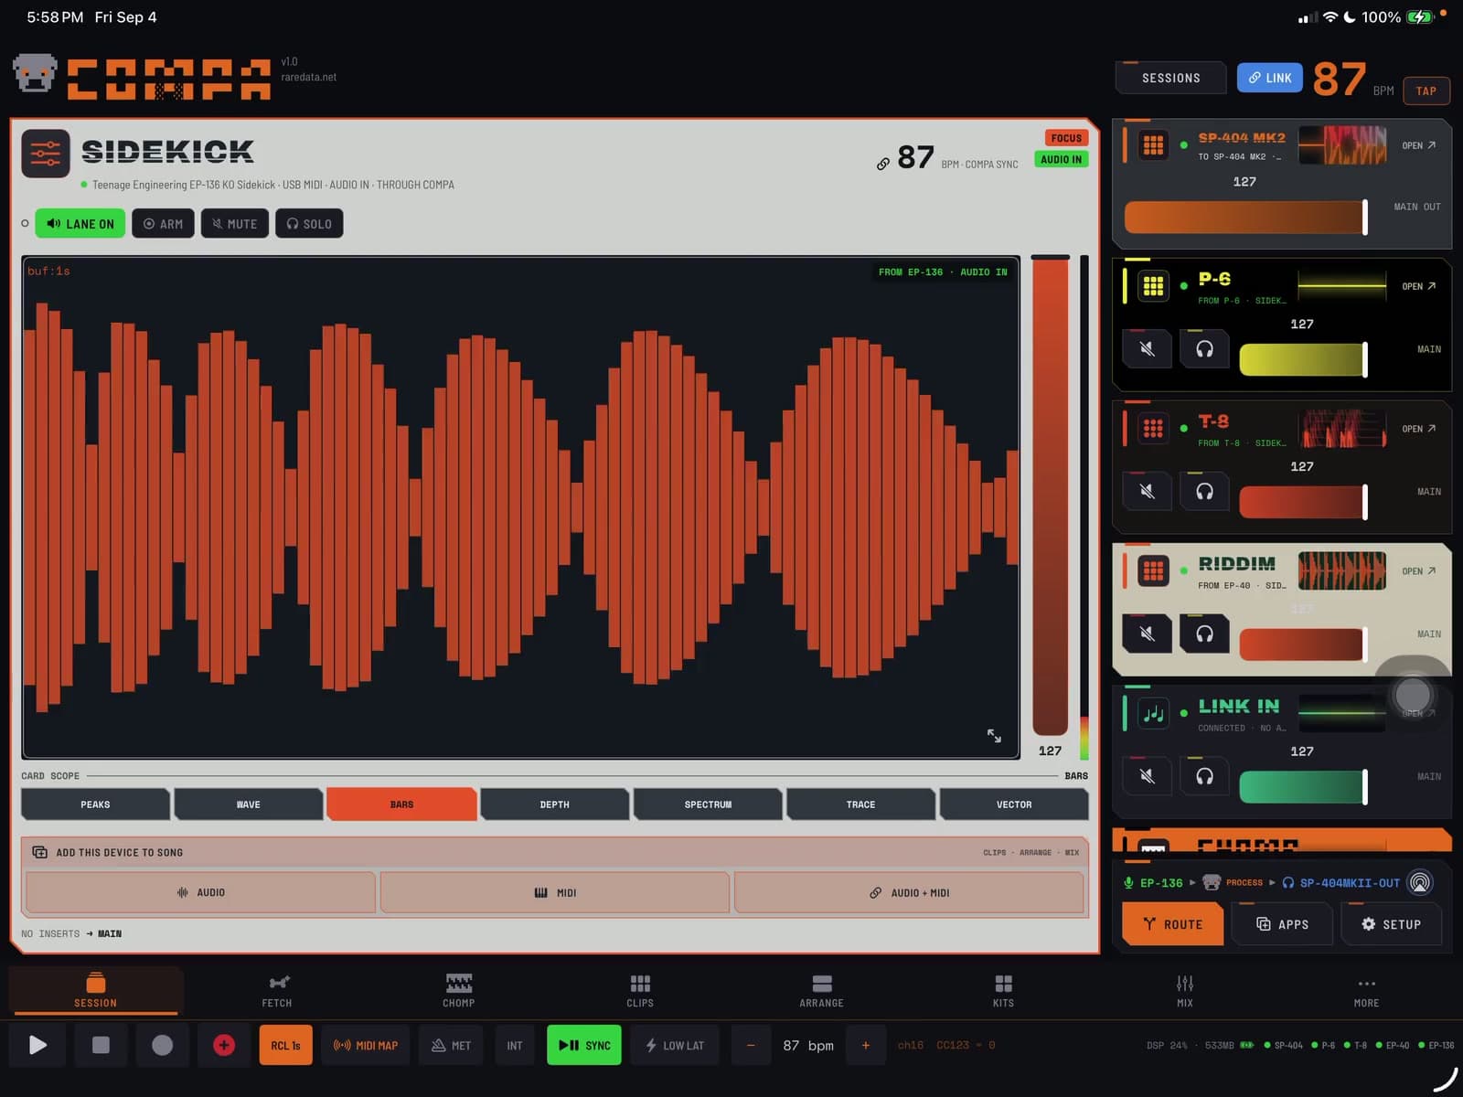The width and height of the screenshot is (1463, 1097).
Task: Increase tempo with the plus button
Action: 865,1045
